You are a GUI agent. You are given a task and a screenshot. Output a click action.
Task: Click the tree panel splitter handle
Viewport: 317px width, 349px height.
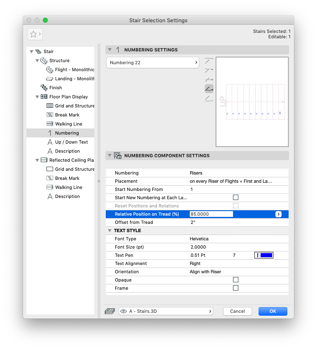tap(99, 181)
